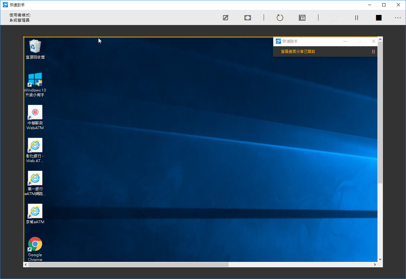Screen dimensions: 406x279
Task: Open the three-dot more options menu
Action: click(397, 18)
